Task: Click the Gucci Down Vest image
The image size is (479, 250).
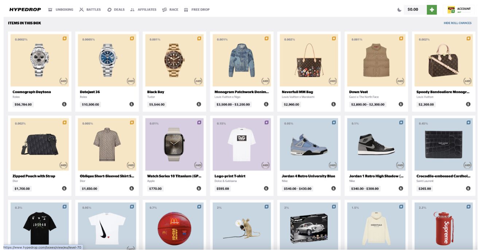Action: pyautogui.click(x=376, y=60)
